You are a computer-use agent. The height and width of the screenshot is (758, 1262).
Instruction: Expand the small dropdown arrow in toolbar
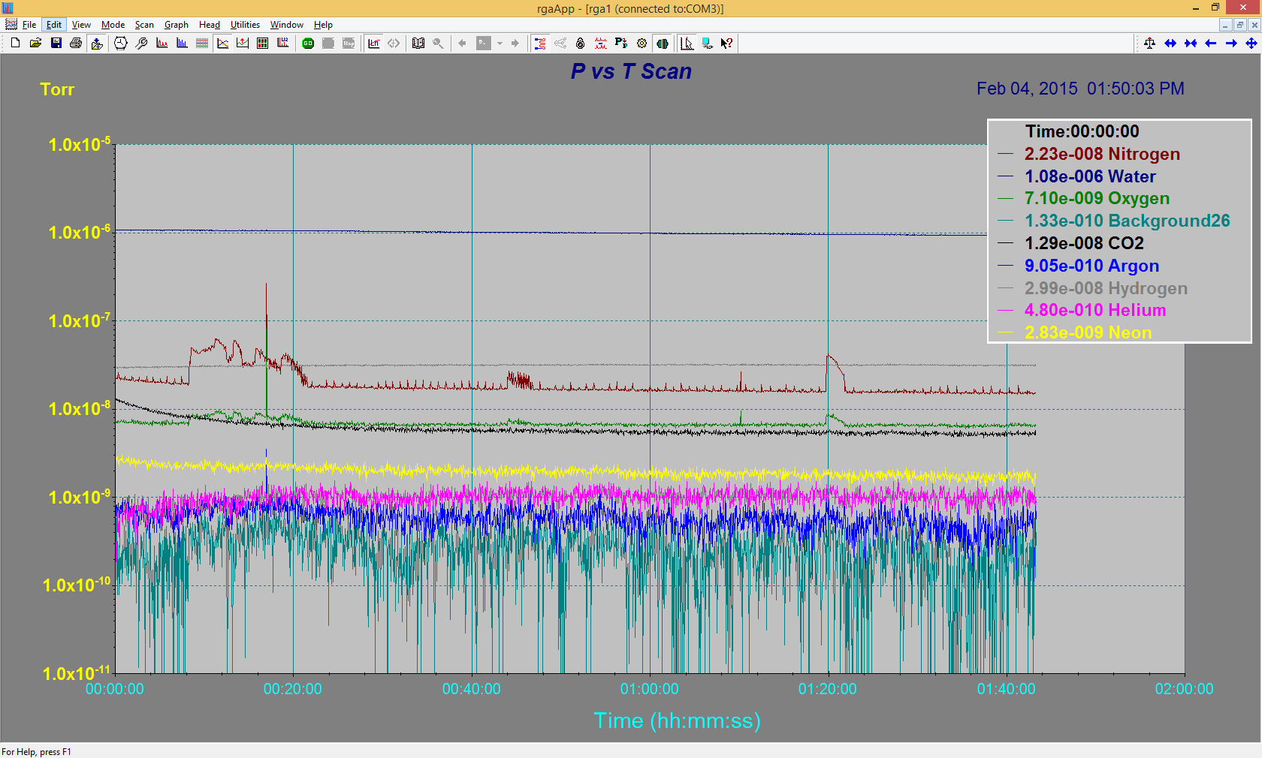[x=500, y=44]
